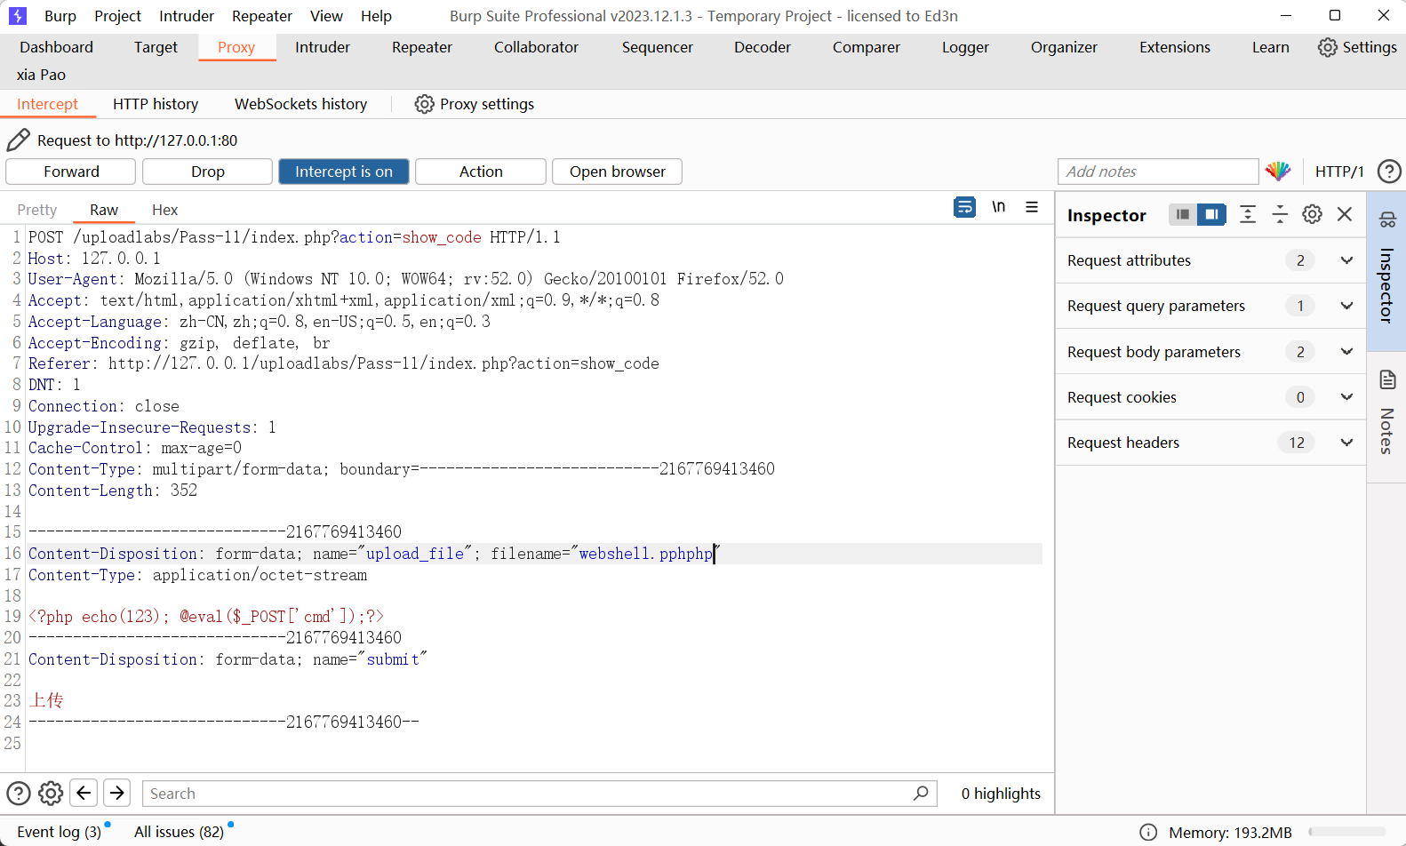Click the magnifier icon in search box
The height and width of the screenshot is (846, 1406).
click(x=921, y=793)
